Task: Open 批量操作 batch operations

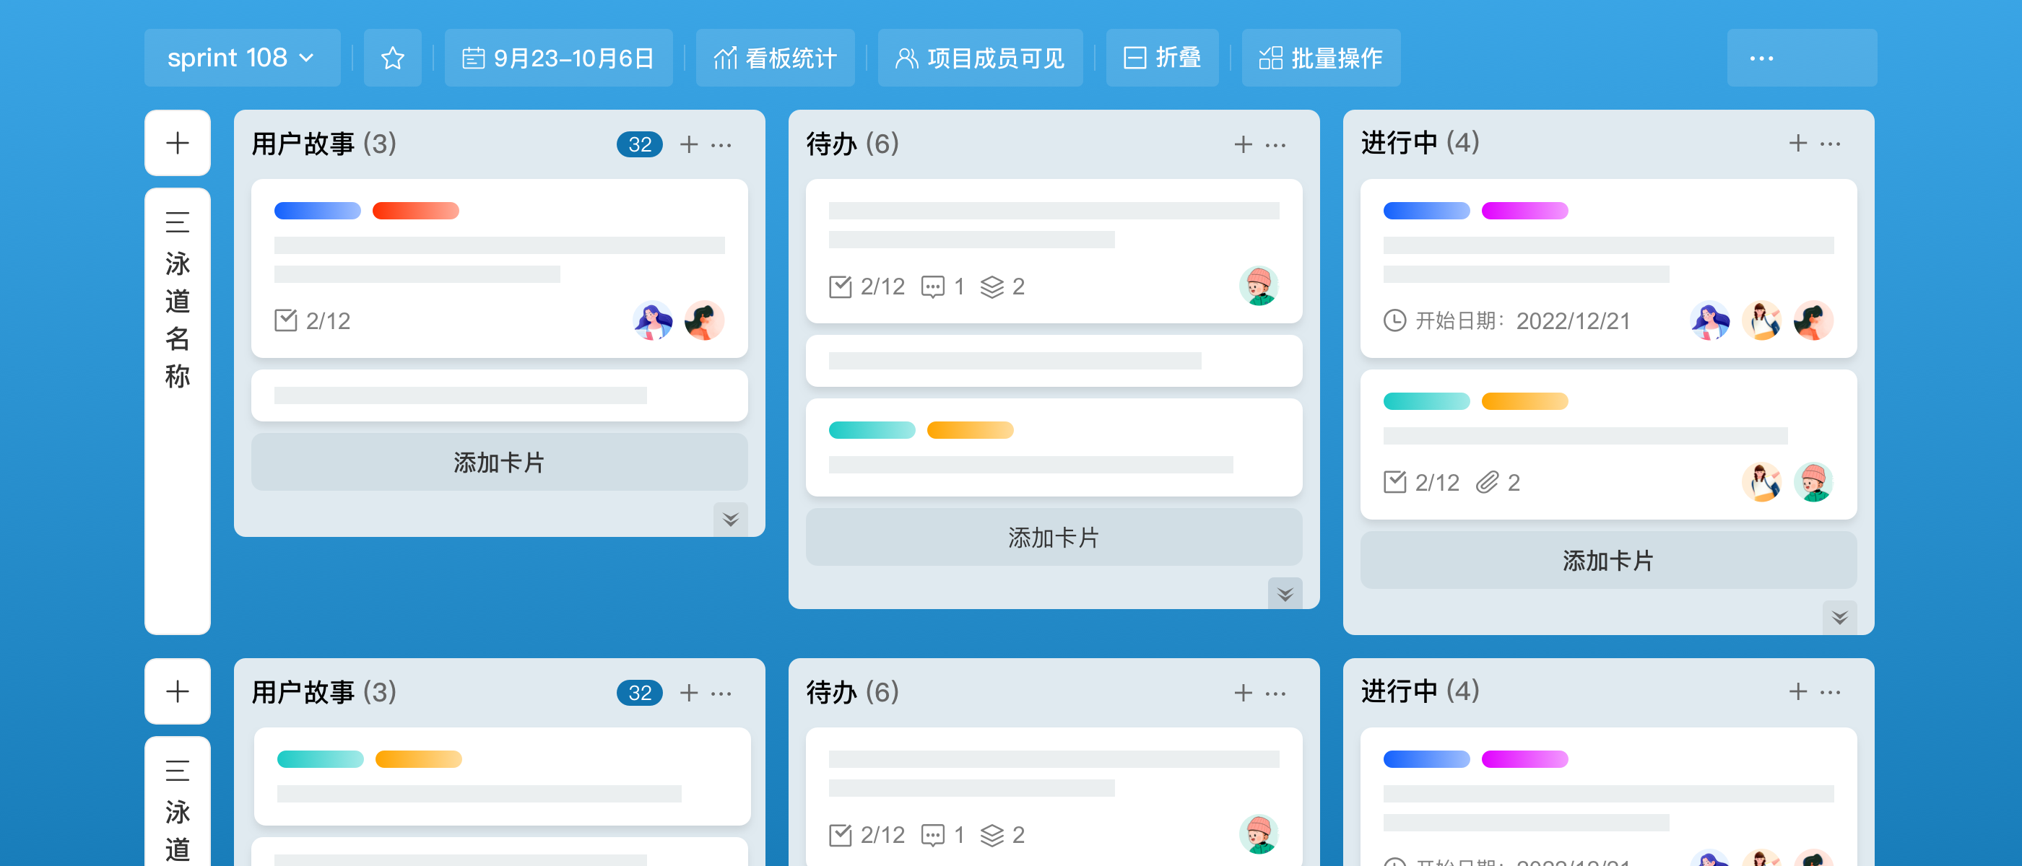Action: [1320, 58]
